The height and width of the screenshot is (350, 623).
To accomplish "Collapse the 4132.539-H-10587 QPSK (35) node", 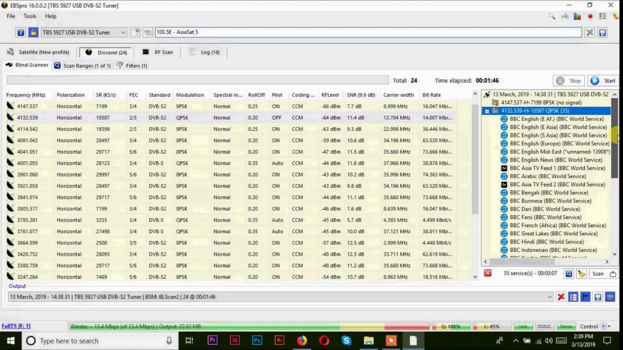I will click(x=487, y=111).
